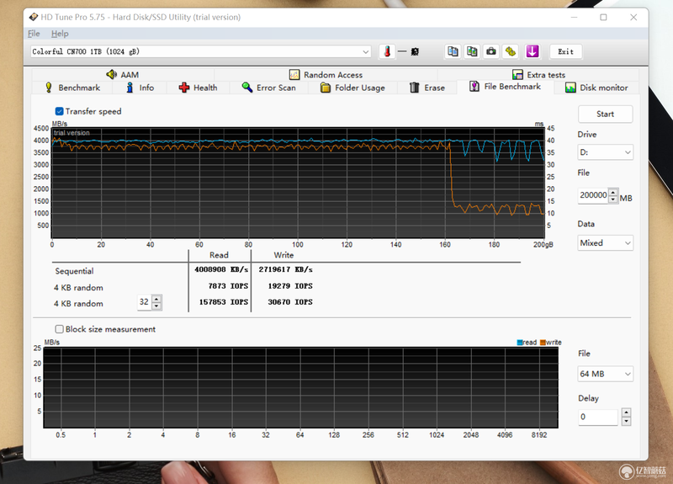Click the Extra tests tab icon

(517, 75)
